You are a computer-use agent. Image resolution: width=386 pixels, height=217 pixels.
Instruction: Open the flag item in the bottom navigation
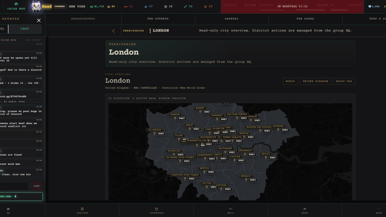point(305,210)
